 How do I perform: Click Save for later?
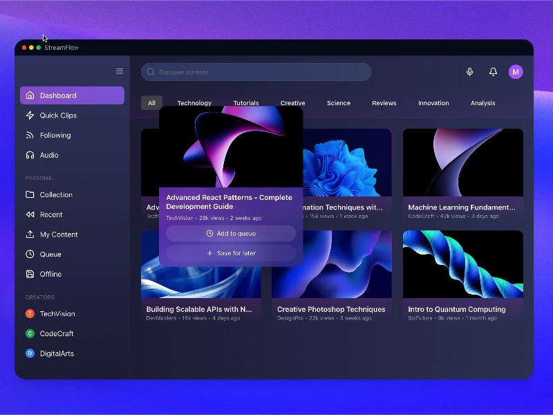231,253
